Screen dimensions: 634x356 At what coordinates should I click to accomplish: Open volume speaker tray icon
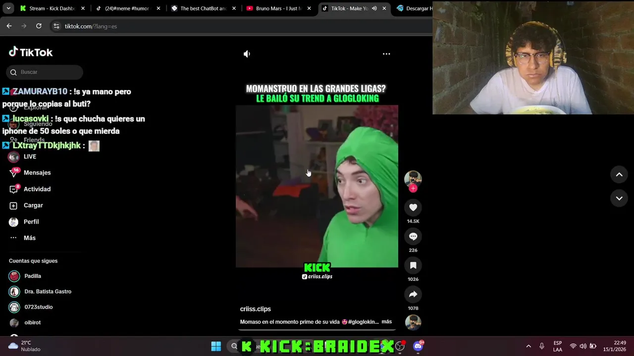583,346
